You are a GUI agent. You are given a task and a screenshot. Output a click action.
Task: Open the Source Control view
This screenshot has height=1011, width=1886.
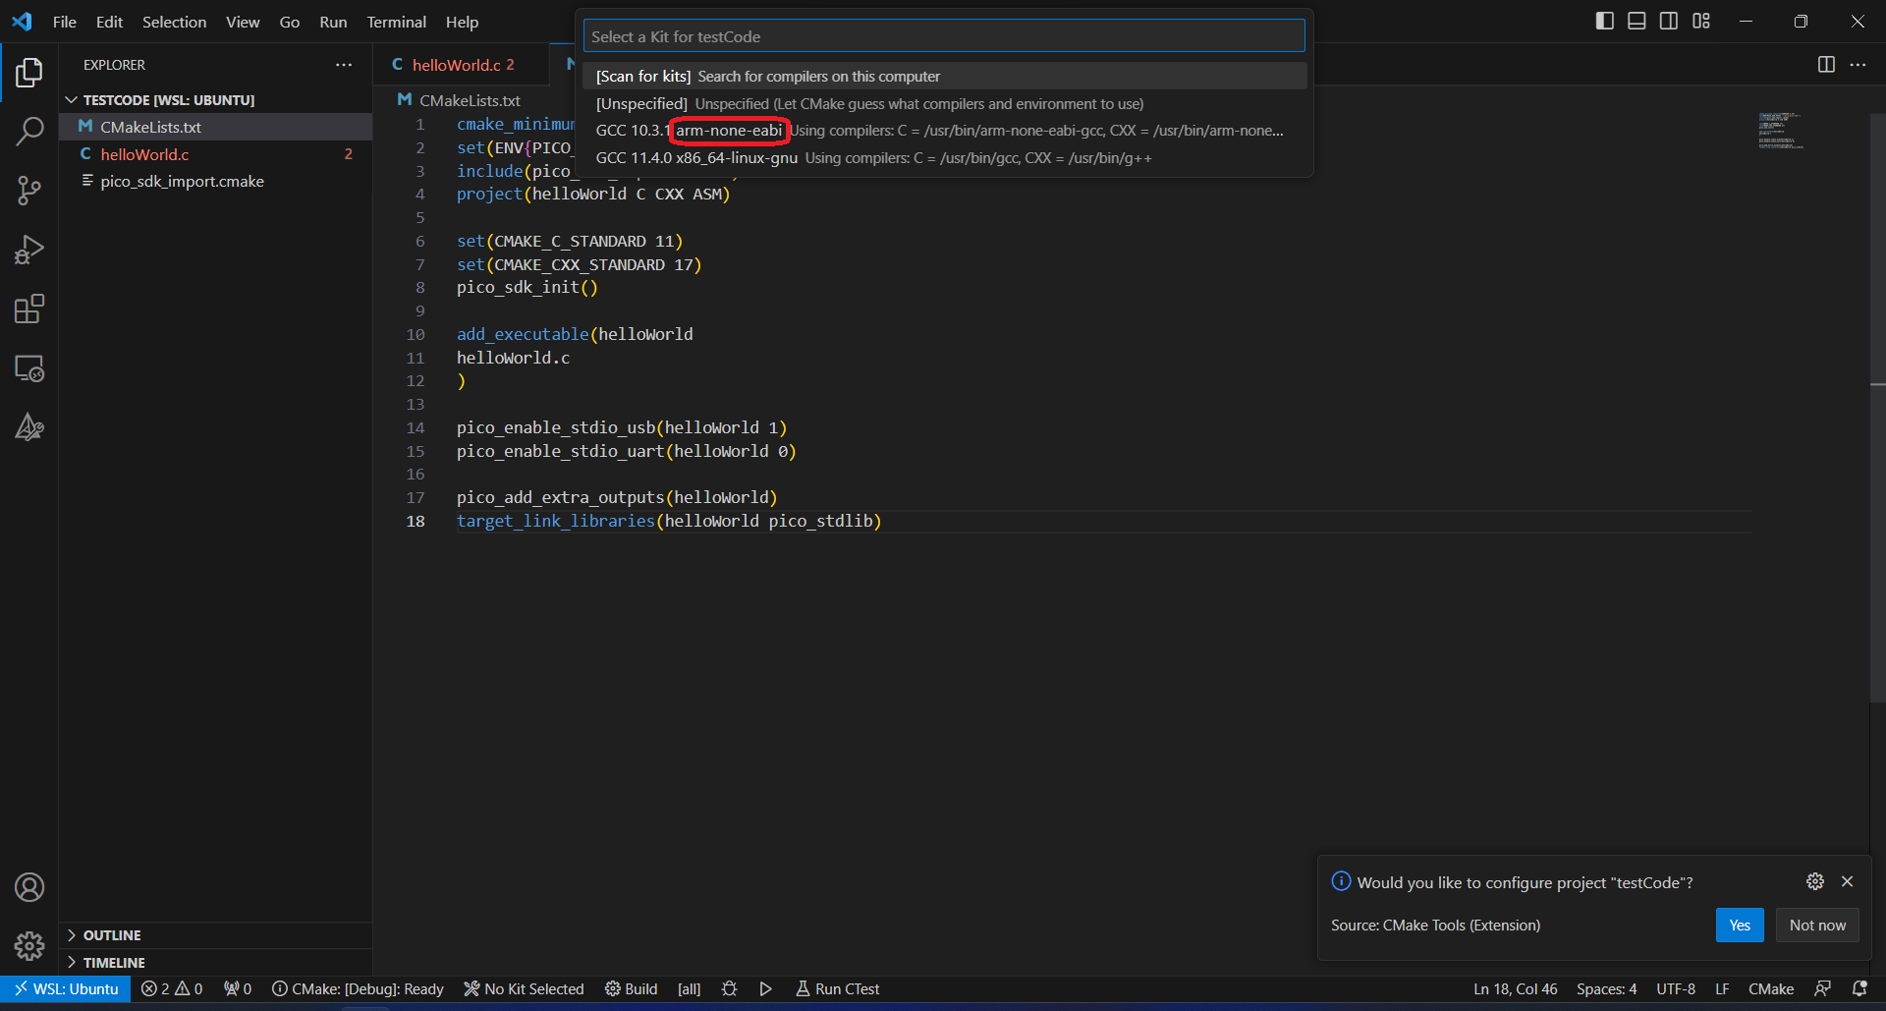pyautogui.click(x=29, y=191)
